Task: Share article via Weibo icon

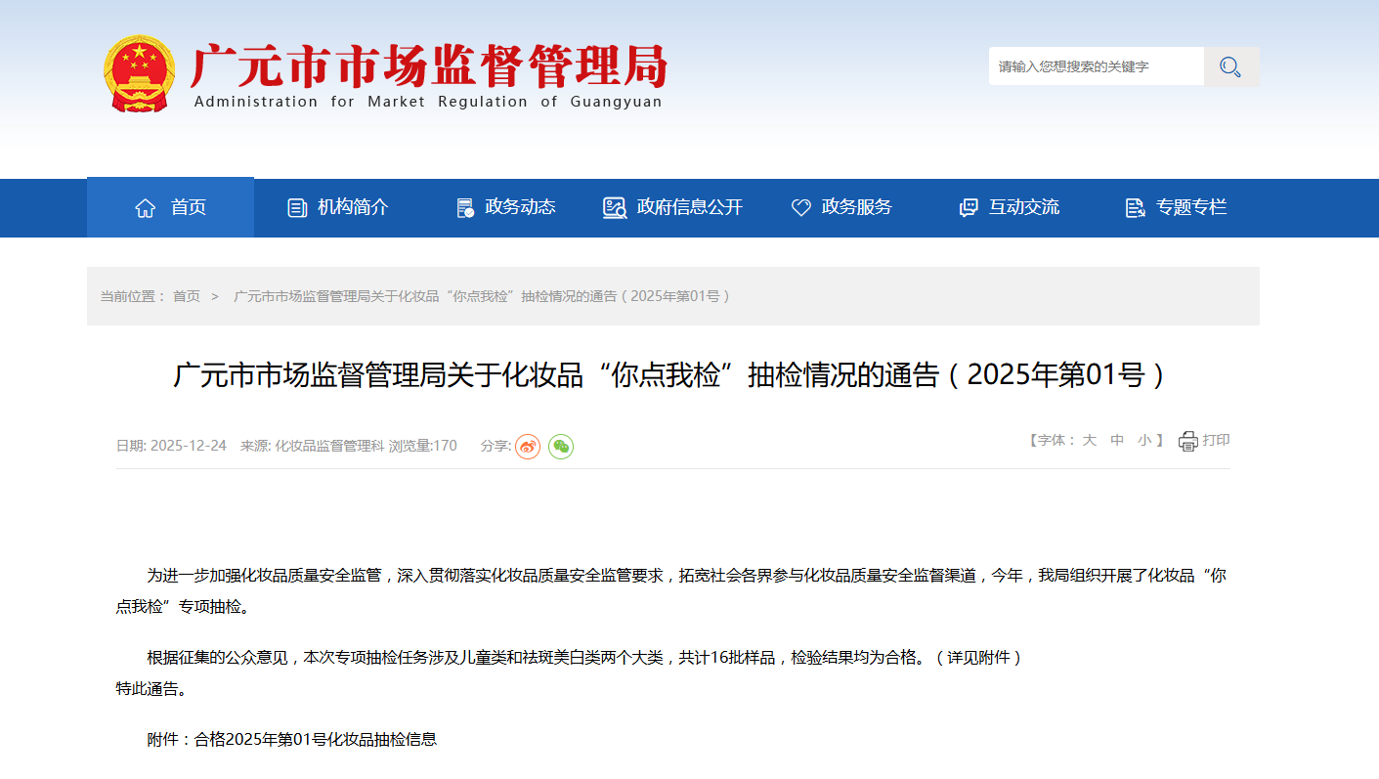Action: point(528,447)
